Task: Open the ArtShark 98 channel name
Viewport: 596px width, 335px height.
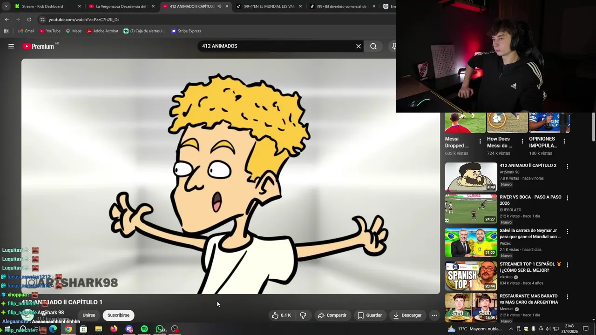Action: [x=51, y=313]
